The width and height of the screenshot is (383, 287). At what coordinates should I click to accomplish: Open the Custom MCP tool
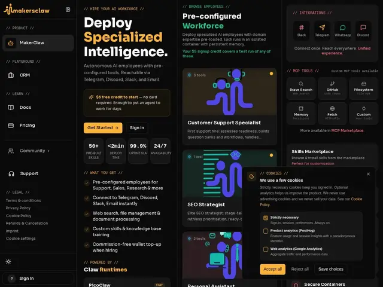363,113
